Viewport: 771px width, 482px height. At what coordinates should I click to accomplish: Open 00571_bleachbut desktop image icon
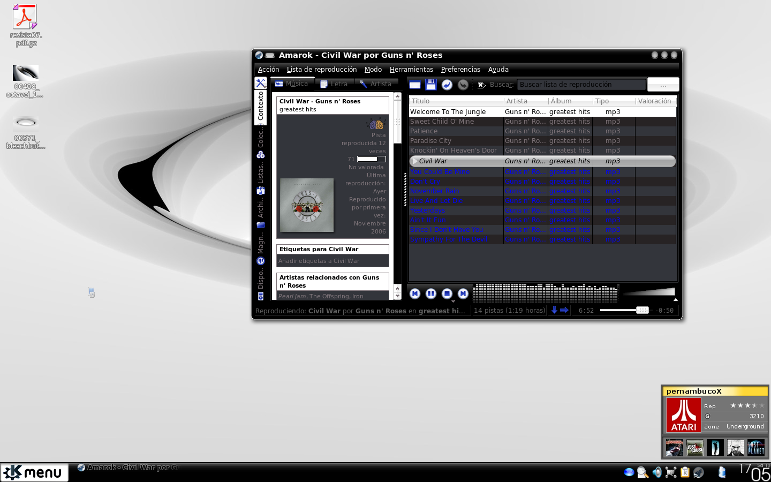(x=25, y=132)
